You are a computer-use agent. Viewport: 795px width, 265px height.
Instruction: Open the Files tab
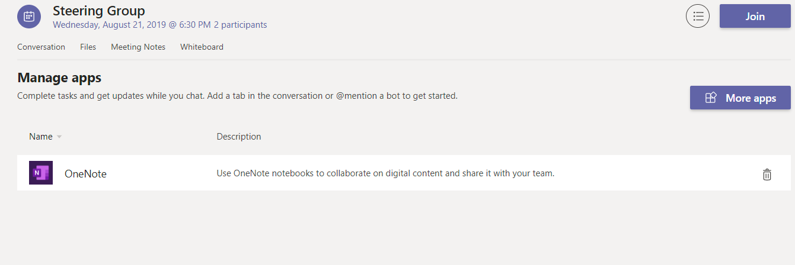pos(88,47)
